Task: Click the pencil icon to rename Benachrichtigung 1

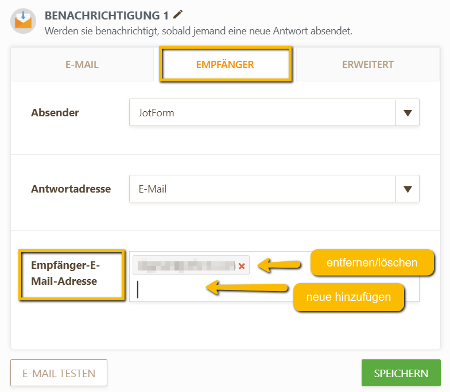Action: pos(178,14)
